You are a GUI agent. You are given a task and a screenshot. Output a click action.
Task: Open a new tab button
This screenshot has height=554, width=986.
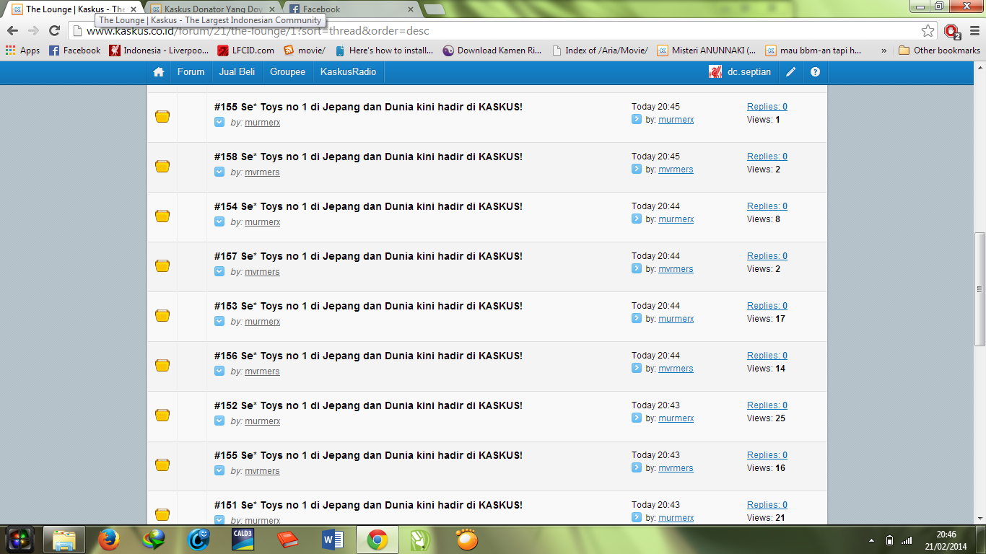(x=434, y=9)
